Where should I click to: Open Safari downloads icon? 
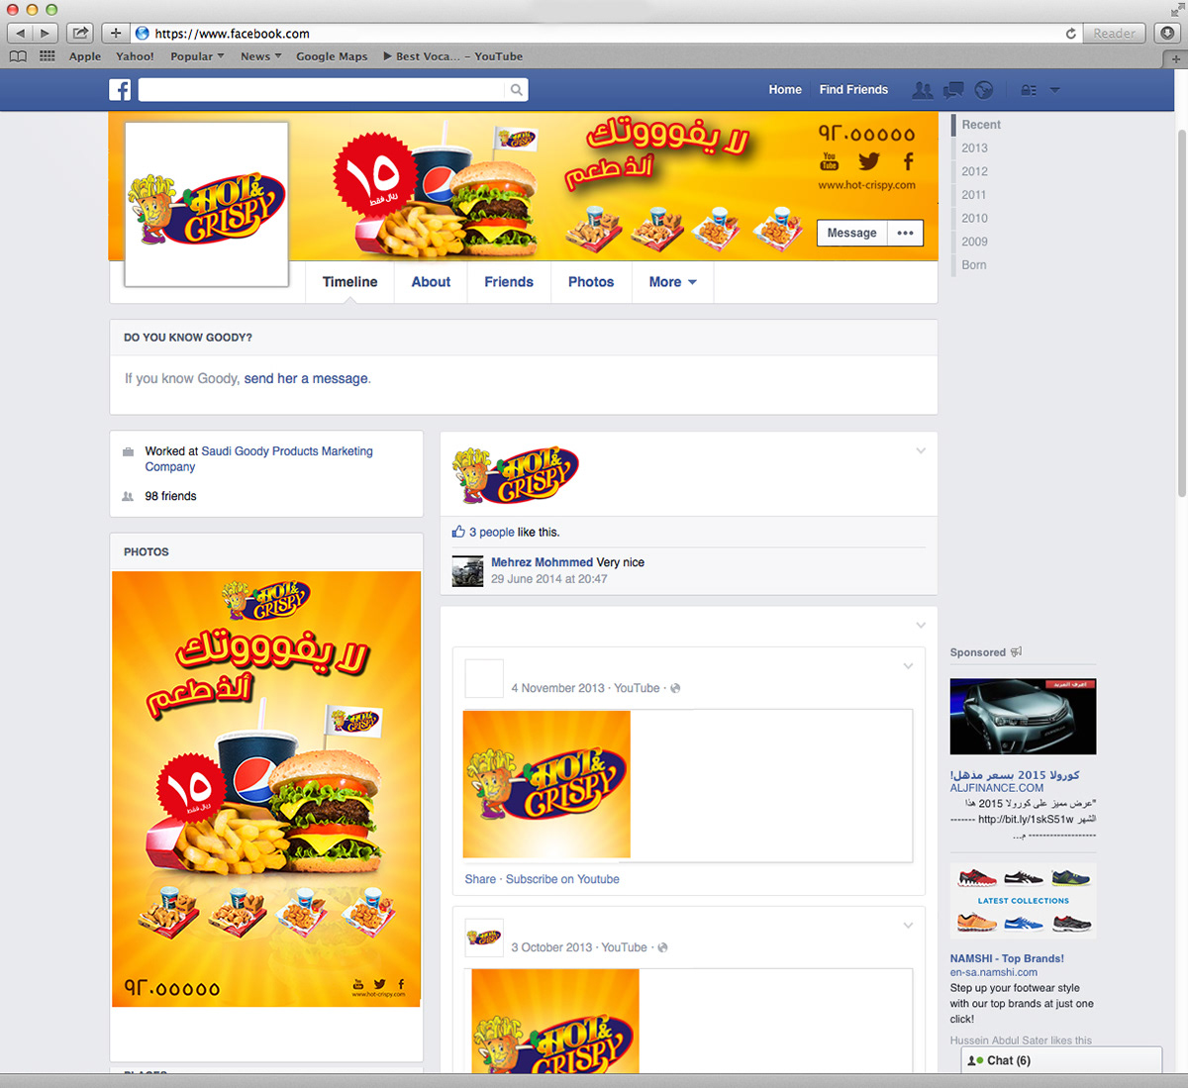click(1167, 33)
